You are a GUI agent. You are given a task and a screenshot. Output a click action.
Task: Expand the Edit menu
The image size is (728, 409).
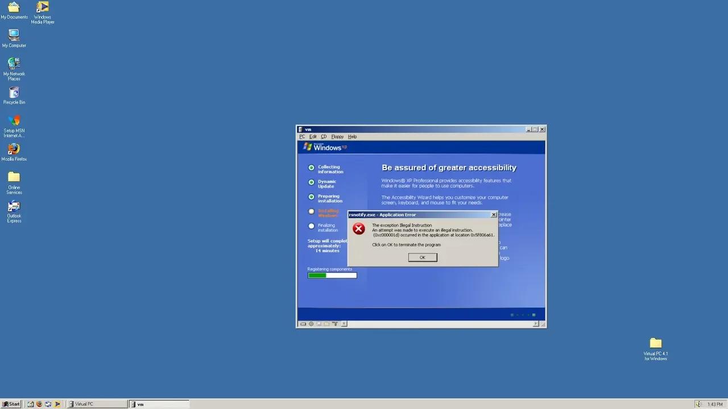pos(313,137)
